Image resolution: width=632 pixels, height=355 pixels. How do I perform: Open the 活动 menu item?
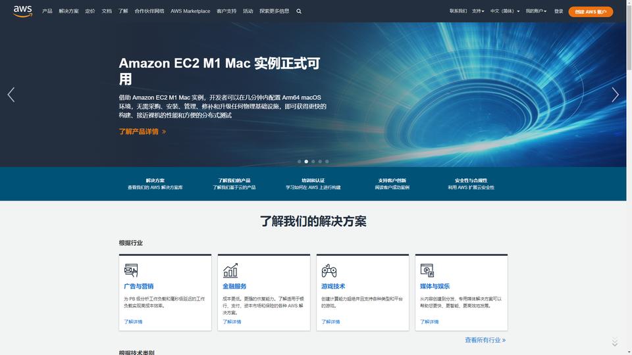point(248,11)
